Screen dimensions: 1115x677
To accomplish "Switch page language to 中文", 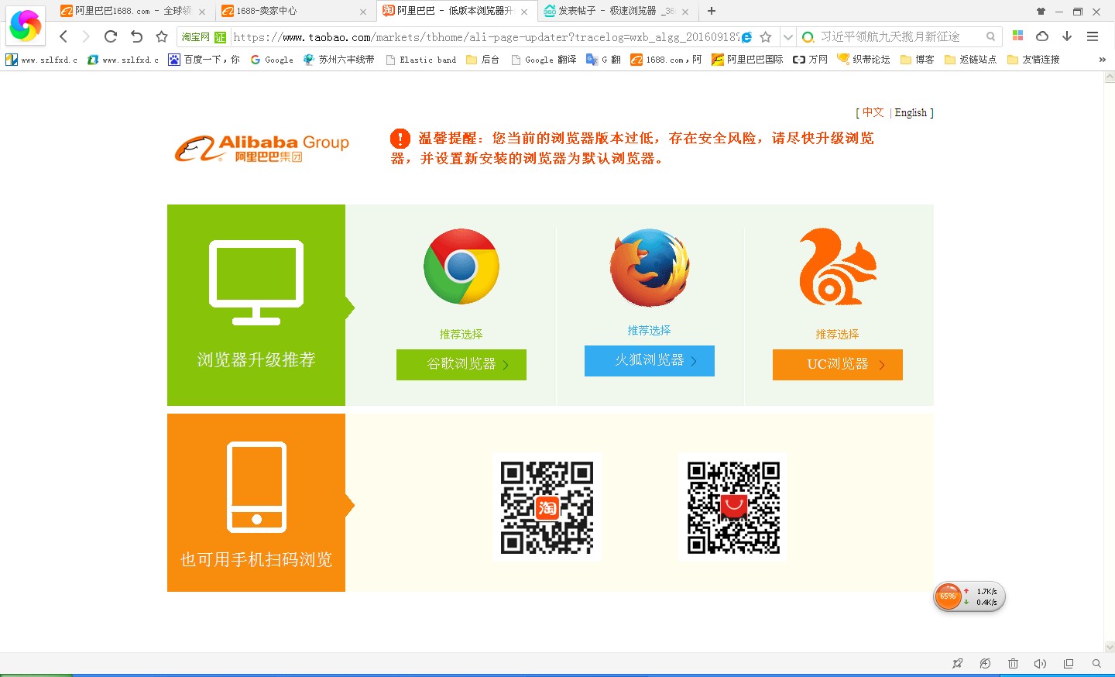I will (x=873, y=112).
